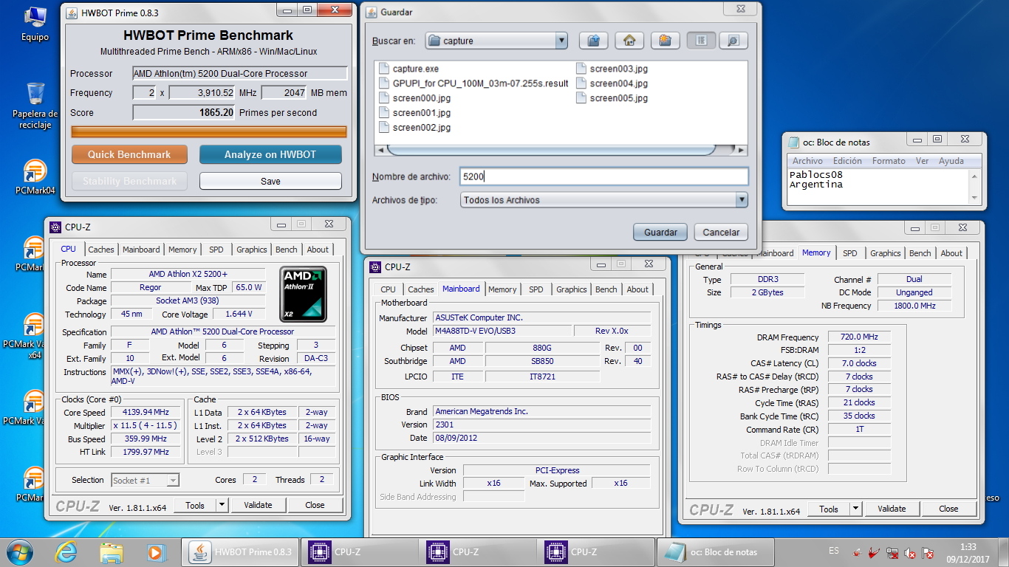The image size is (1009, 567).
Task: Open the Ayuda menu in Notepad
Action: pyautogui.click(x=951, y=160)
